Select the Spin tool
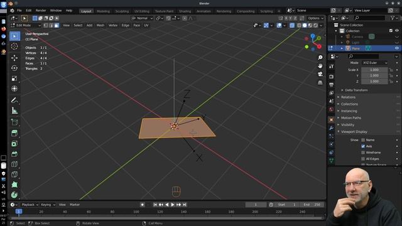The image size is (402, 226). point(14,195)
